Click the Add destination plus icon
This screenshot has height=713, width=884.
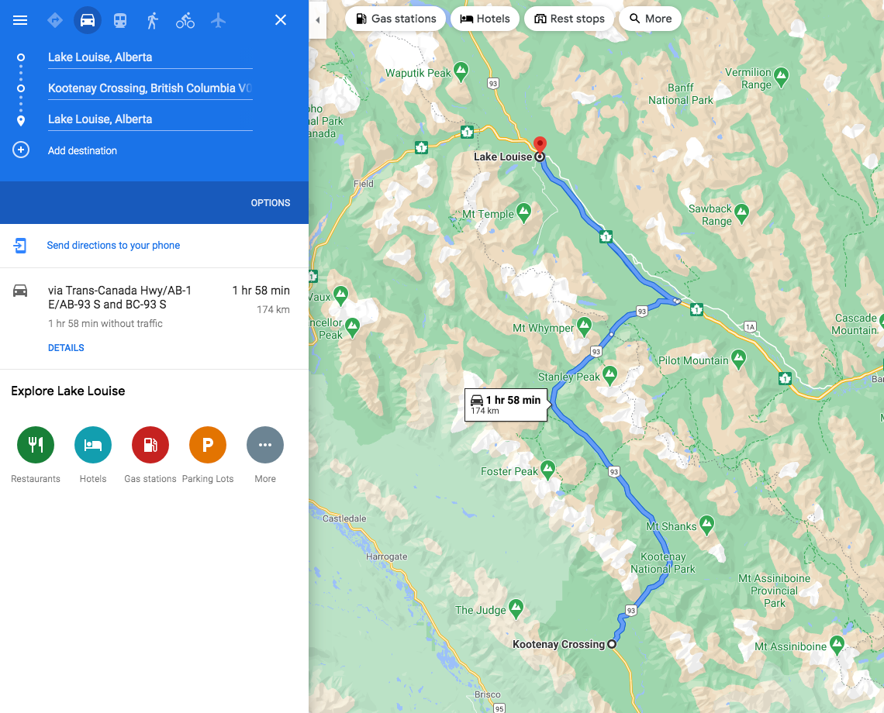pyautogui.click(x=21, y=150)
